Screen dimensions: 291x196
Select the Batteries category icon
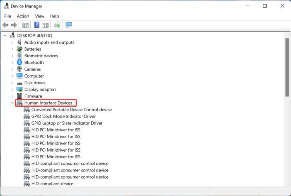(x=19, y=49)
